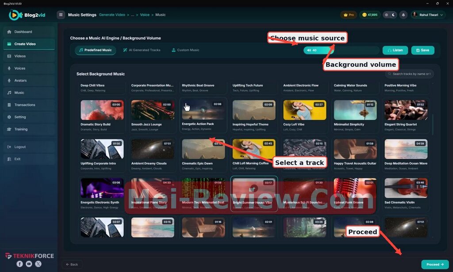Click the Proceed button
The image size is (453, 272).
point(435,264)
